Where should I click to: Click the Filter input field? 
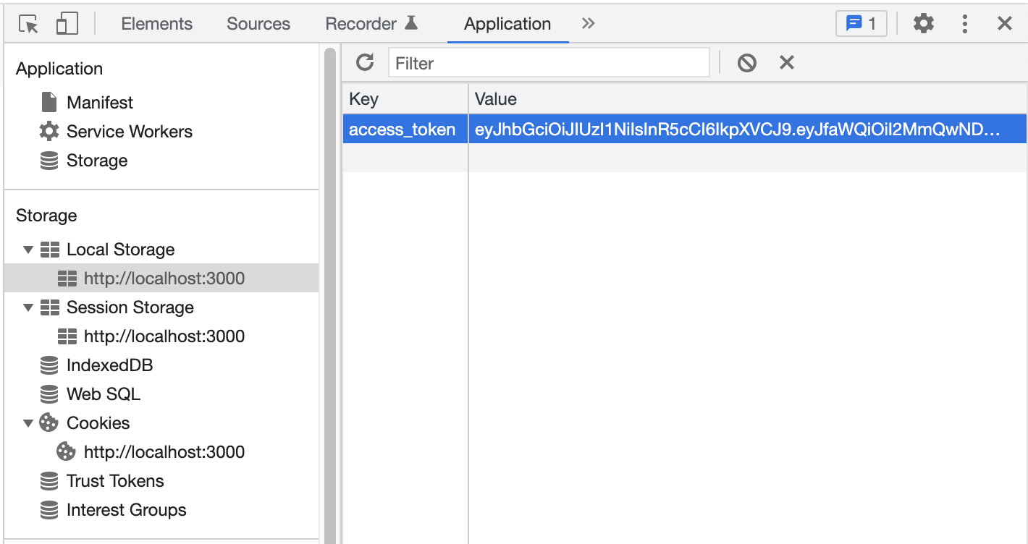(x=549, y=63)
